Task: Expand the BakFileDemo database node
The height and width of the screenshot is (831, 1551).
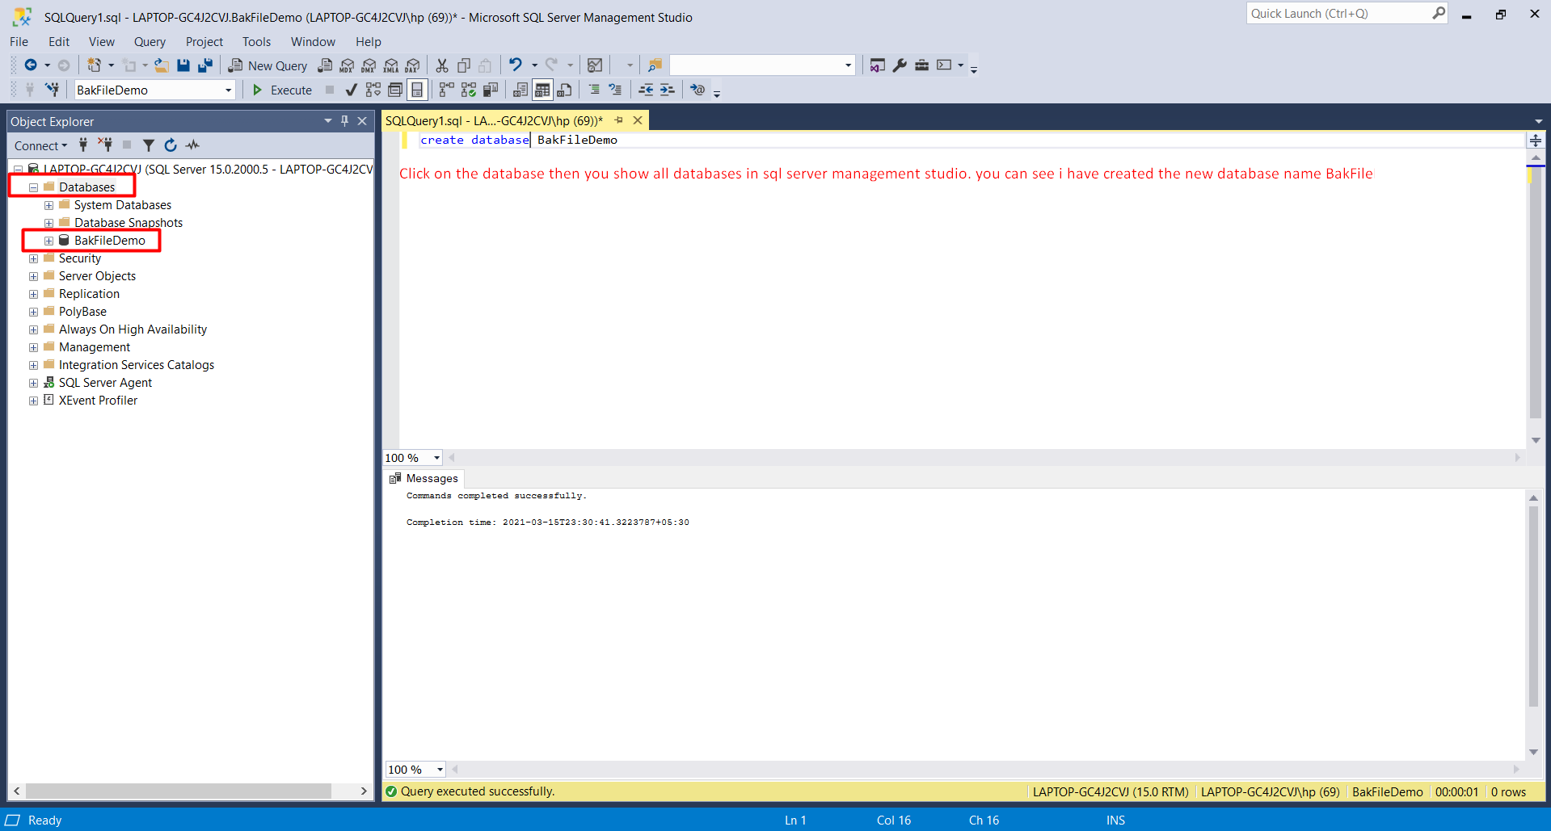Action: (48, 241)
